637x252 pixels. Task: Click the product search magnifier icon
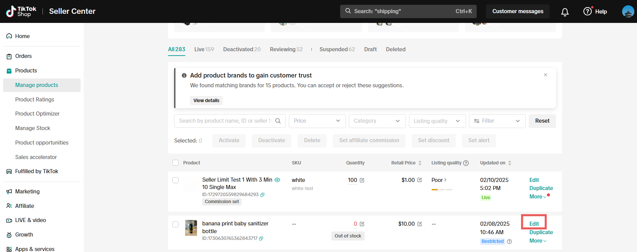pyautogui.click(x=278, y=121)
